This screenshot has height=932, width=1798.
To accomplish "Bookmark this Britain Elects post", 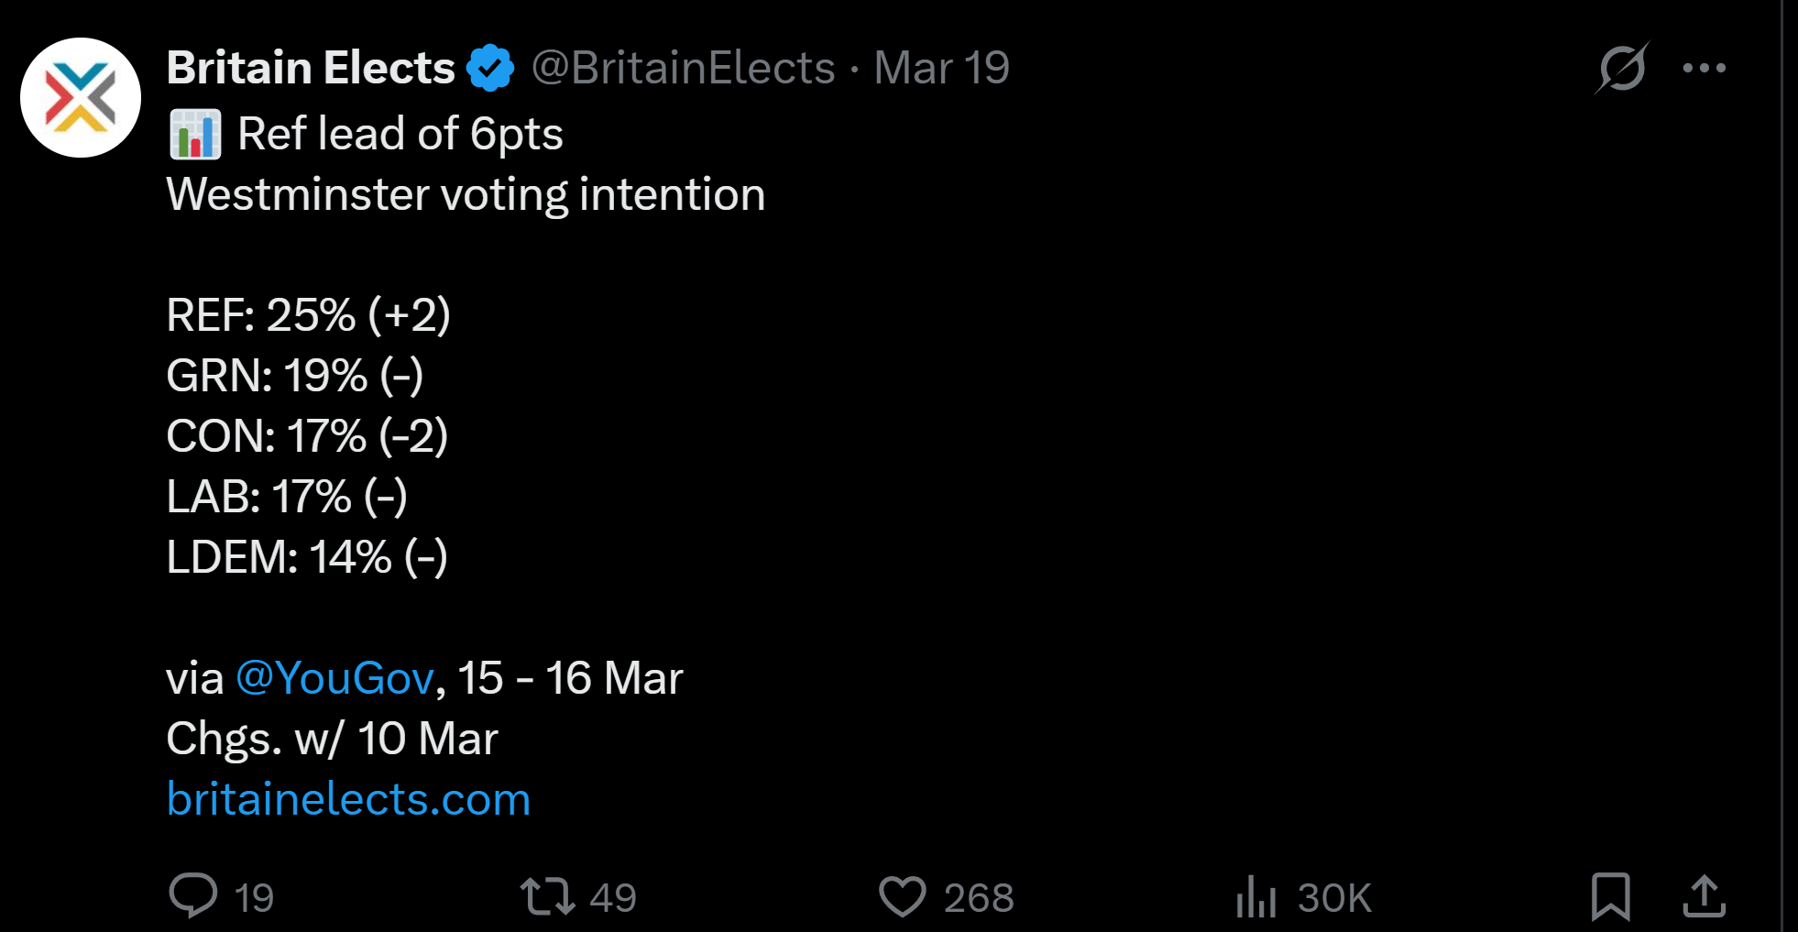I will tap(1610, 895).
